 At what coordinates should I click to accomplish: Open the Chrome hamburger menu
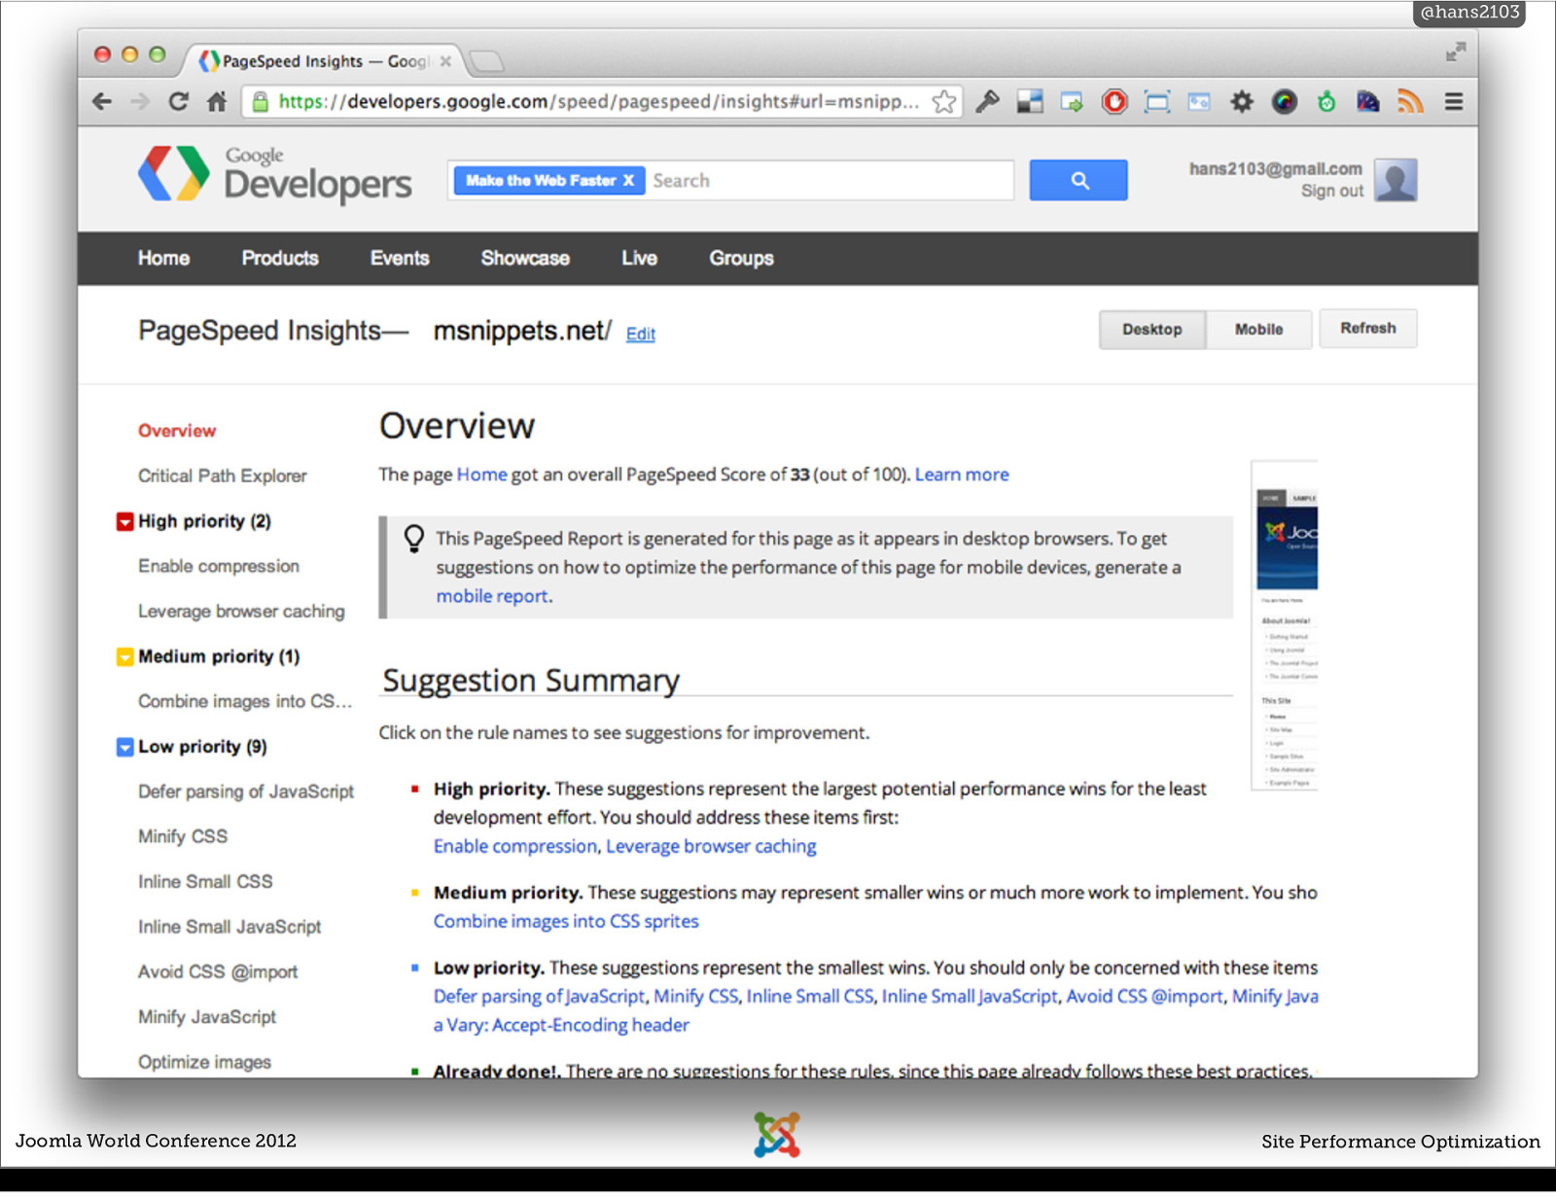pos(1454,101)
